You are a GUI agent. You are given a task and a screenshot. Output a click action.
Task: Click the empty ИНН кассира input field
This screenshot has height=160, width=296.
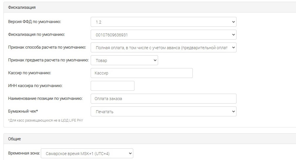click(x=113, y=86)
